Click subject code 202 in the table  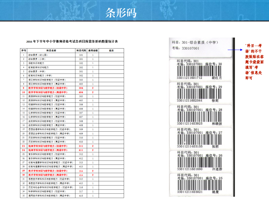[x=81, y=68]
